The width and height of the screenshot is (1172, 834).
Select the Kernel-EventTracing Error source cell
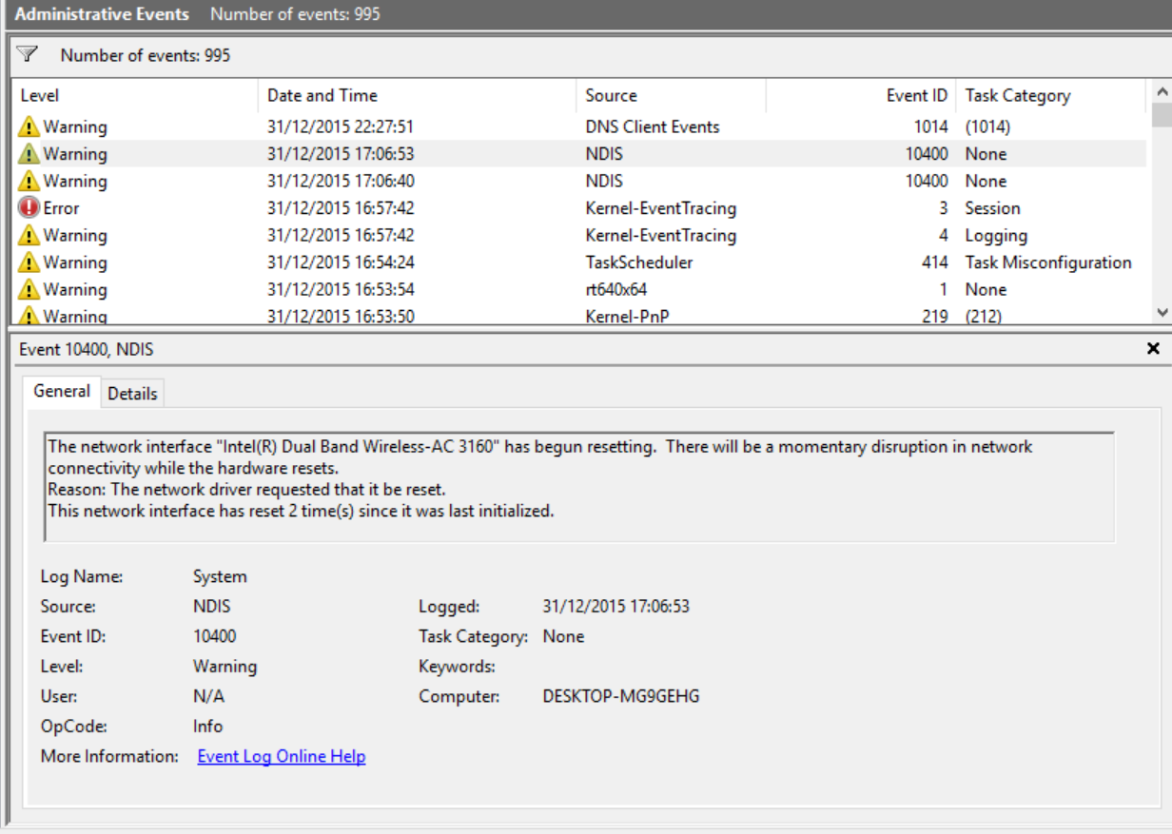661,208
